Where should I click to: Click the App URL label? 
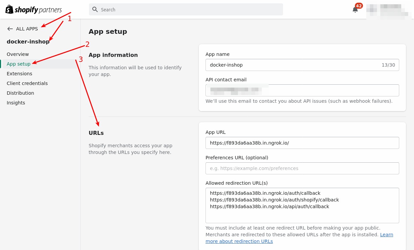216,132
